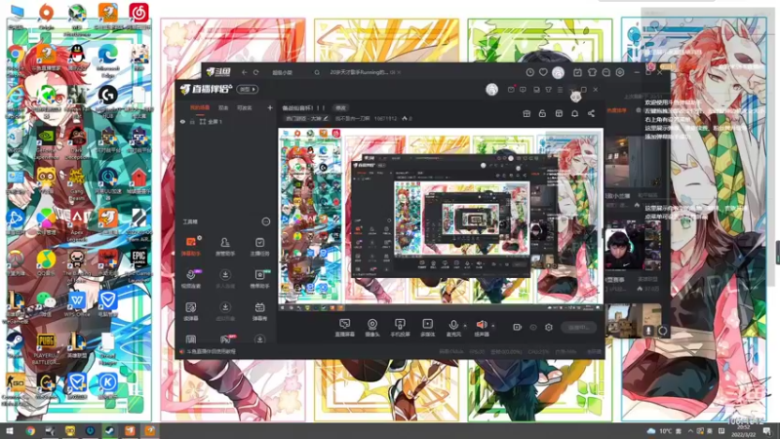
Task: Open the microphone tool with purple badge
Action: coord(190,278)
